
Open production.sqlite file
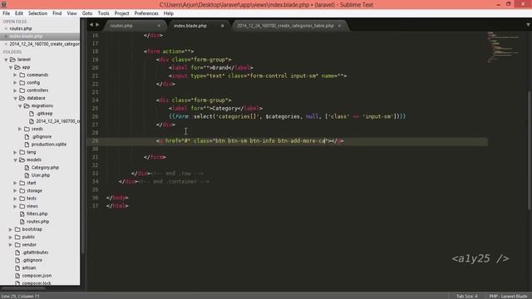pyautogui.click(x=48, y=145)
